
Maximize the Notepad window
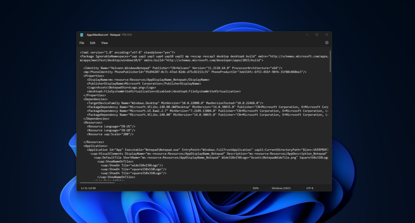317,35
